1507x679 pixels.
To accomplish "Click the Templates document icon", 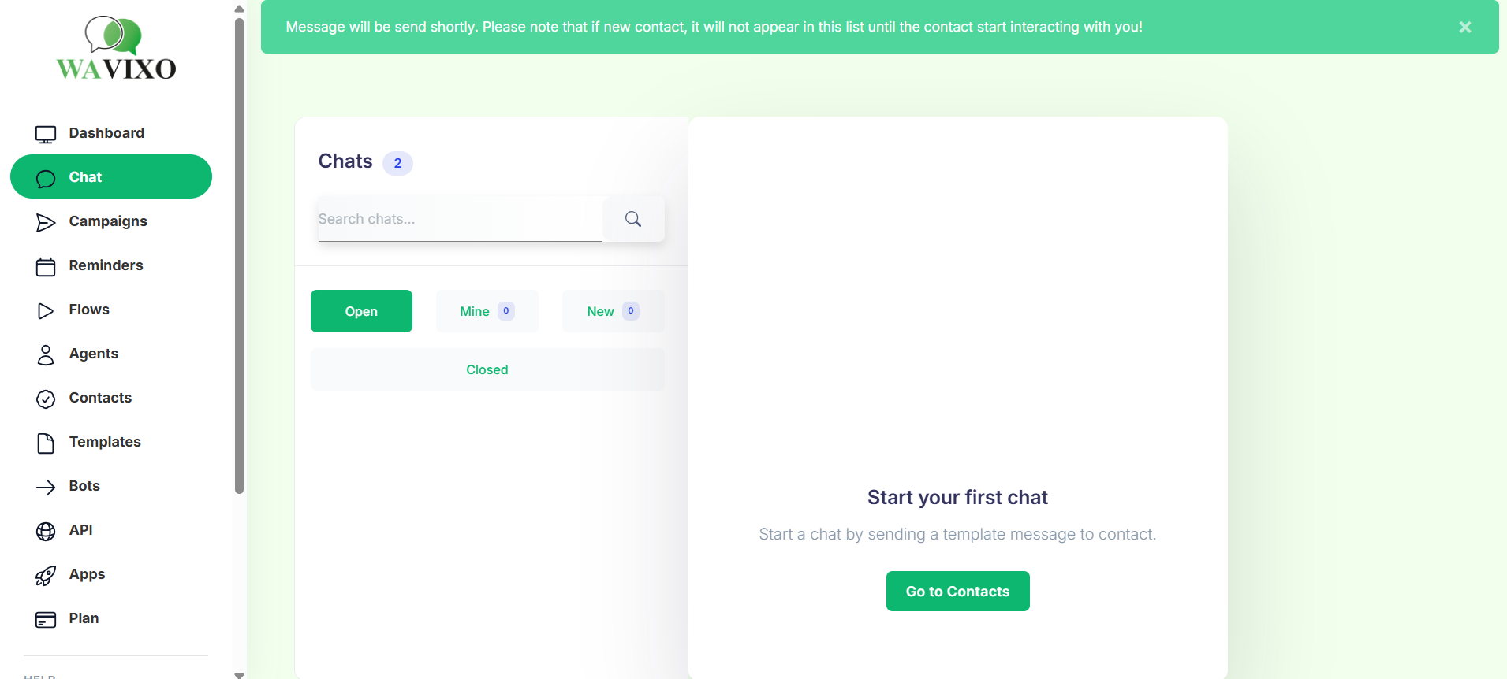I will (46, 443).
